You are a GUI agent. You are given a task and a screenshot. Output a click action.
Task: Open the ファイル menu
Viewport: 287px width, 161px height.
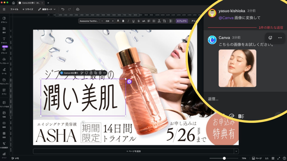(14, 9)
